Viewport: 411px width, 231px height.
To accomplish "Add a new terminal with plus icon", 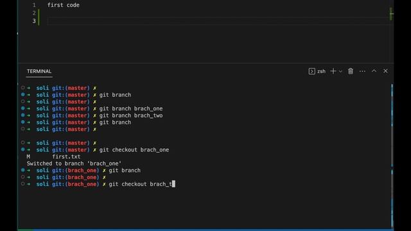I will (x=333, y=71).
